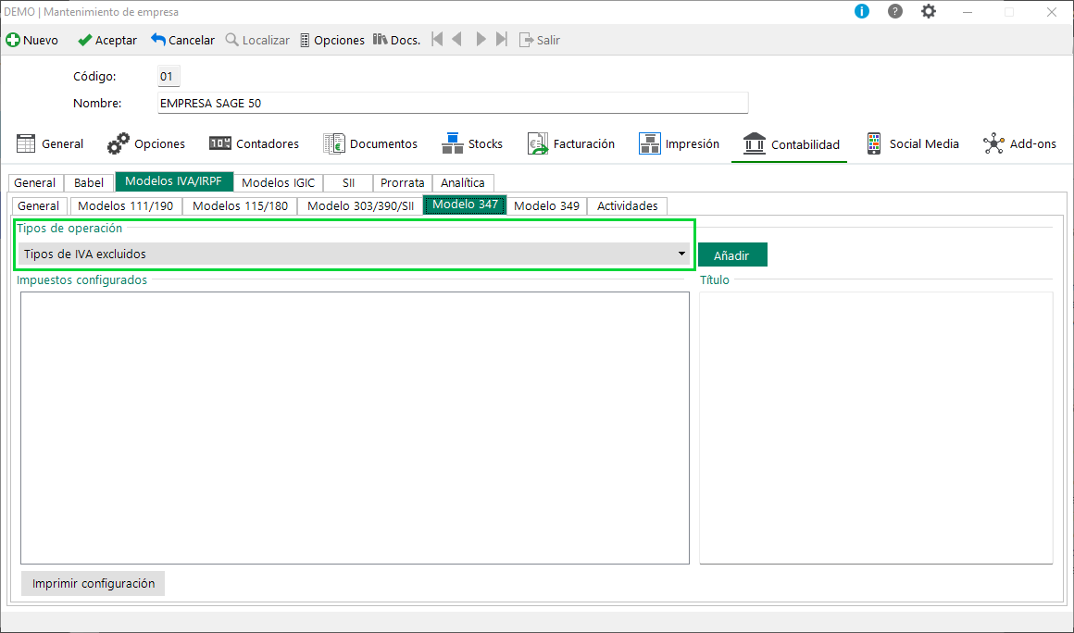Image resolution: width=1074 pixels, height=633 pixels.
Task: Open settings via the gear icon
Action: pyautogui.click(x=928, y=12)
